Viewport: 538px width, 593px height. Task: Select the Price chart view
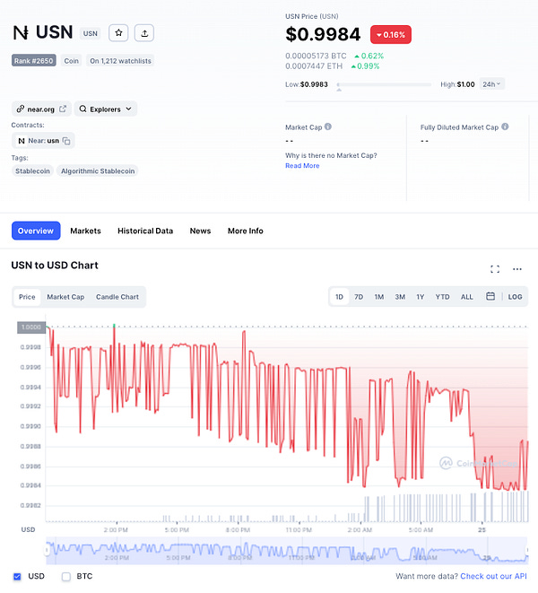(x=27, y=297)
